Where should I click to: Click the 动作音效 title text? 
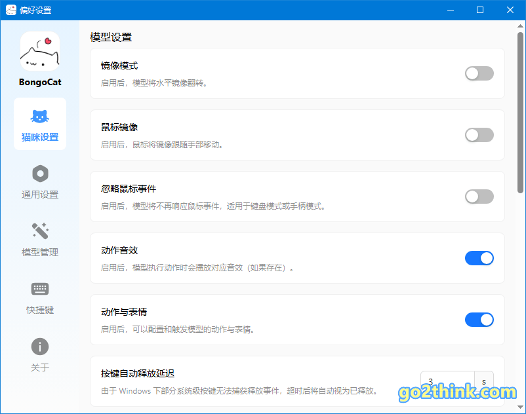(x=119, y=250)
